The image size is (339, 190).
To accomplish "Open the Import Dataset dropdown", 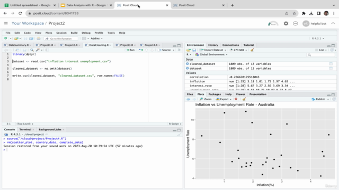I will (x=213, y=50).
